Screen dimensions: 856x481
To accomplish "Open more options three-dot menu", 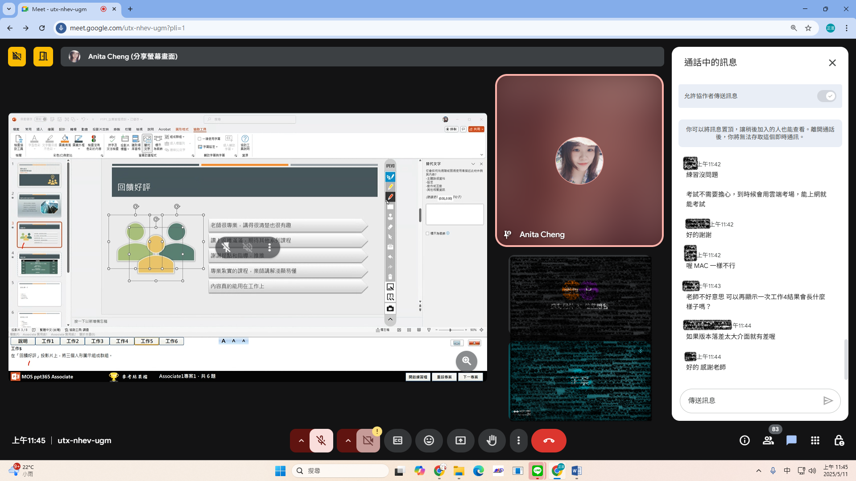I will point(518,440).
